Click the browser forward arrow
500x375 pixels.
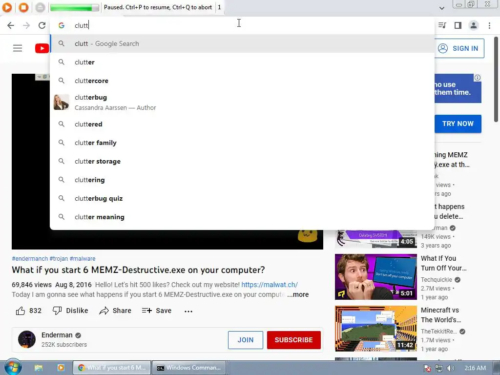[26, 25]
